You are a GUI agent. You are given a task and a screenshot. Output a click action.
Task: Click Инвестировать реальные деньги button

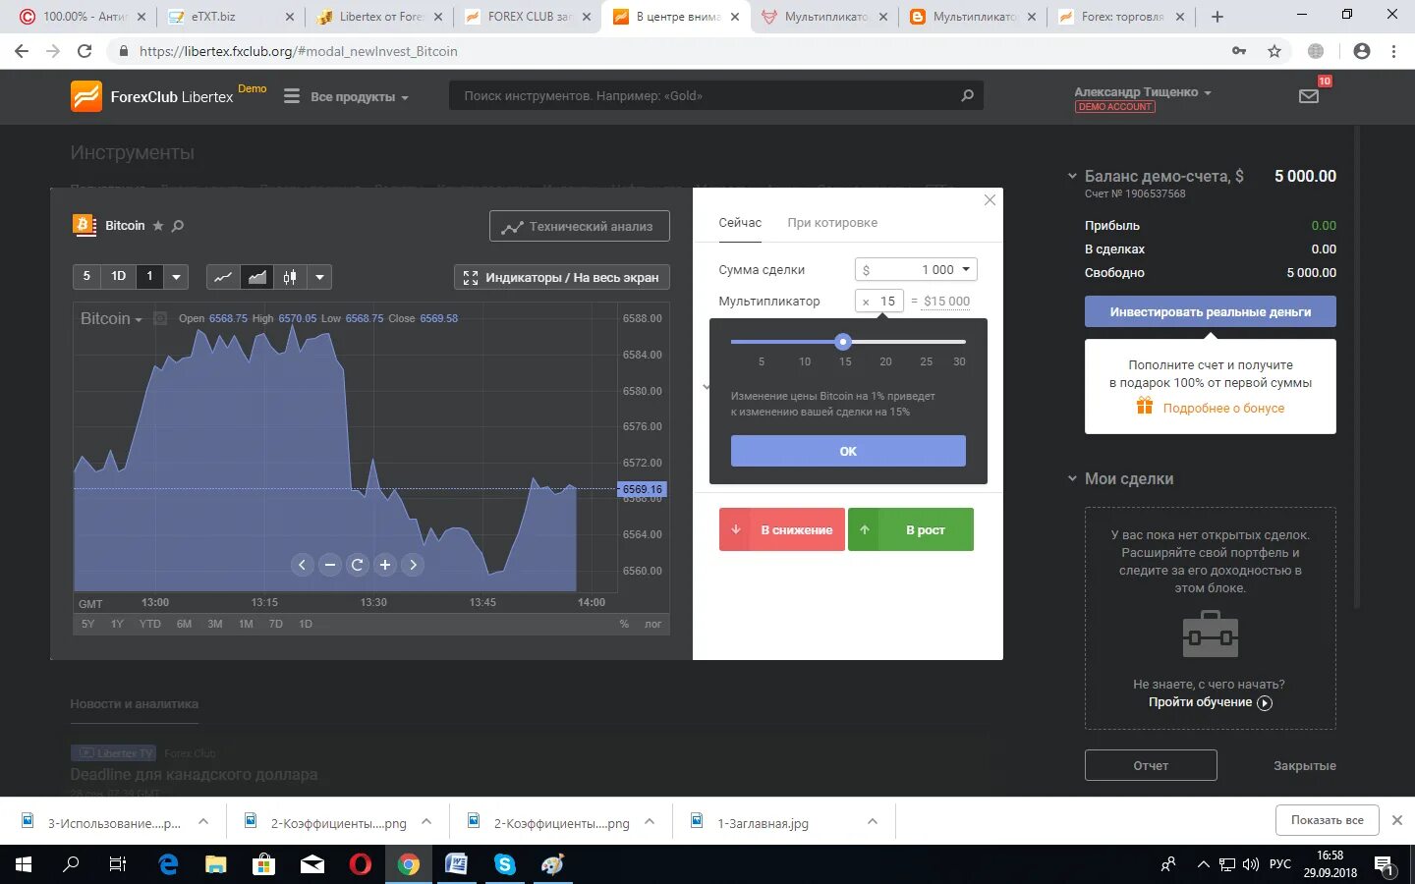[1211, 311]
